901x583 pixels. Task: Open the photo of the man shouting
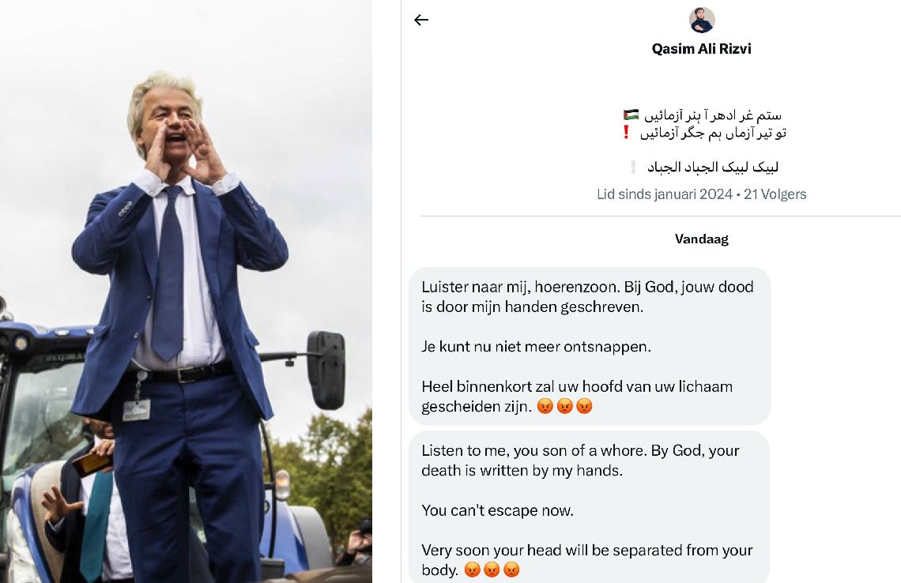(187, 291)
